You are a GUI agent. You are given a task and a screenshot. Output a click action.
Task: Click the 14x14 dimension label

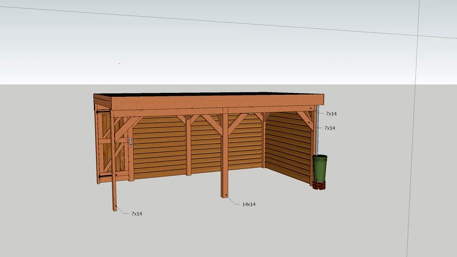(x=249, y=204)
